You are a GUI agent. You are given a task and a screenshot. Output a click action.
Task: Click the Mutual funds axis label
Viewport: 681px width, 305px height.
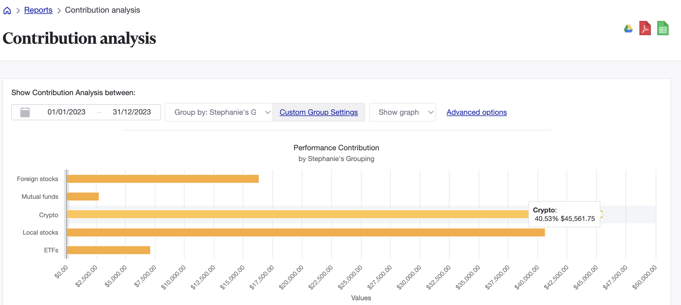39,196
